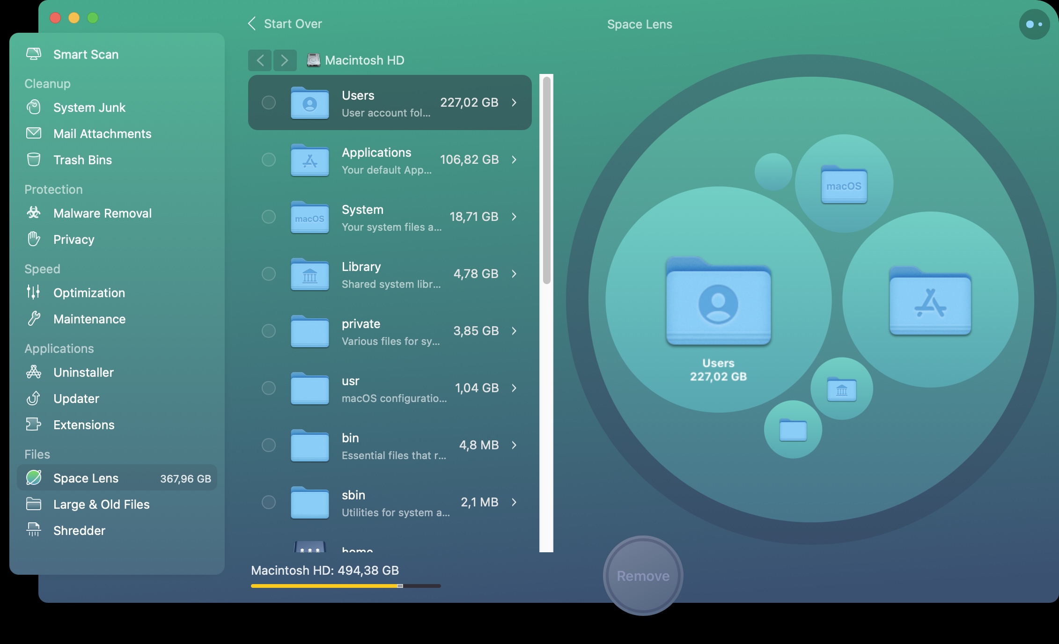The width and height of the screenshot is (1059, 644).
Task: Select the Uninstaller icon in sidebar
Action: tap(34, 372)
